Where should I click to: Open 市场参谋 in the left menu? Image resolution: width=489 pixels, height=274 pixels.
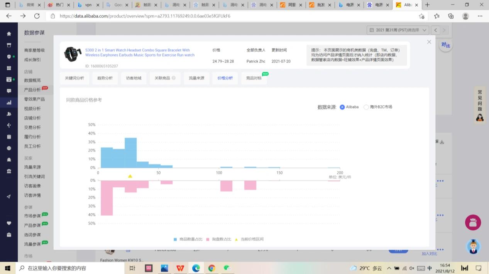pos(32,216)
